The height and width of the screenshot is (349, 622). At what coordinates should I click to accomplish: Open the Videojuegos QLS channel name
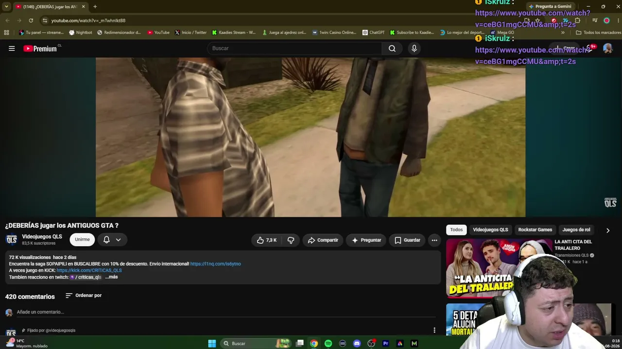[x=42, y=237]
